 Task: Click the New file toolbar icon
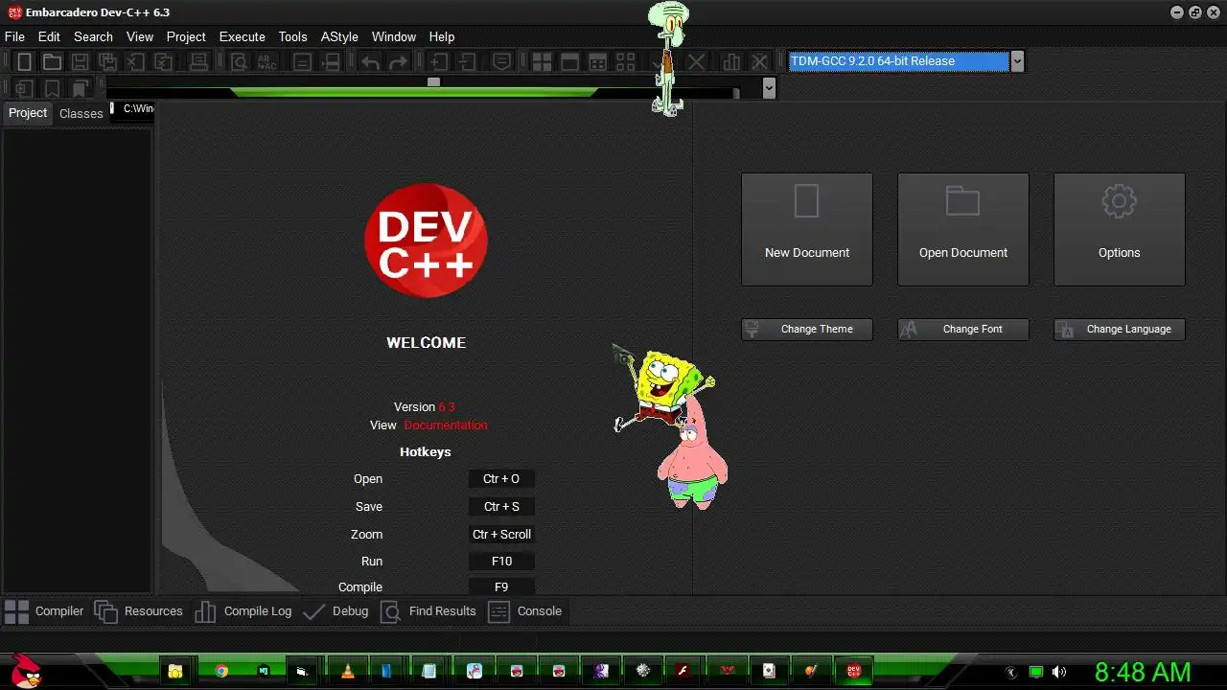tap(24, 62)
